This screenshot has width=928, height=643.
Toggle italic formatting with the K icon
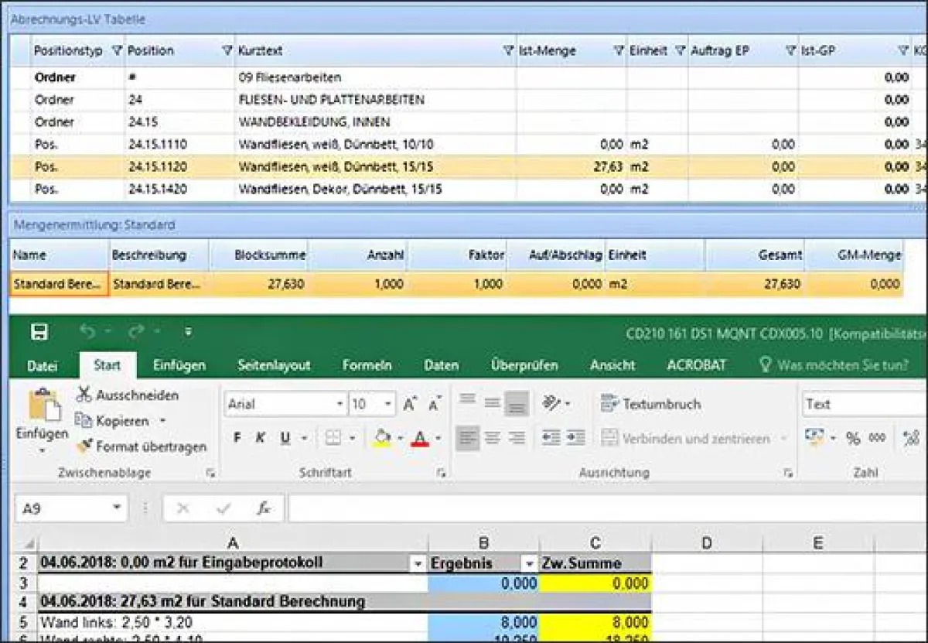tap(259, 436)
